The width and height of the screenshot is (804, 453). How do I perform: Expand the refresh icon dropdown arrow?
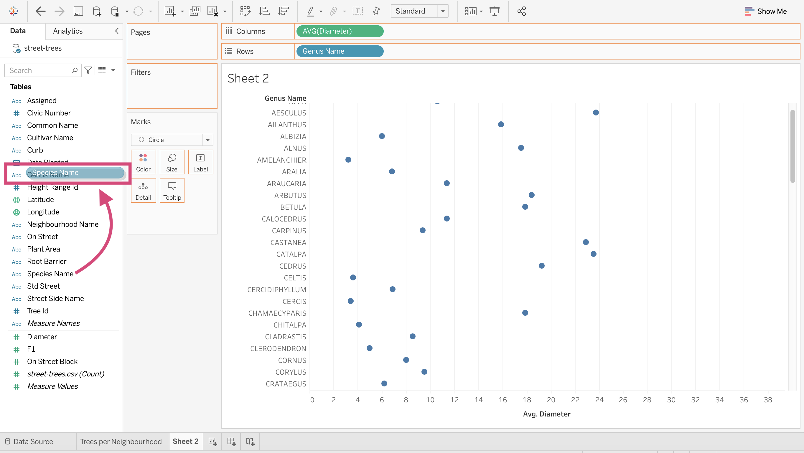[x=150, y=11]
